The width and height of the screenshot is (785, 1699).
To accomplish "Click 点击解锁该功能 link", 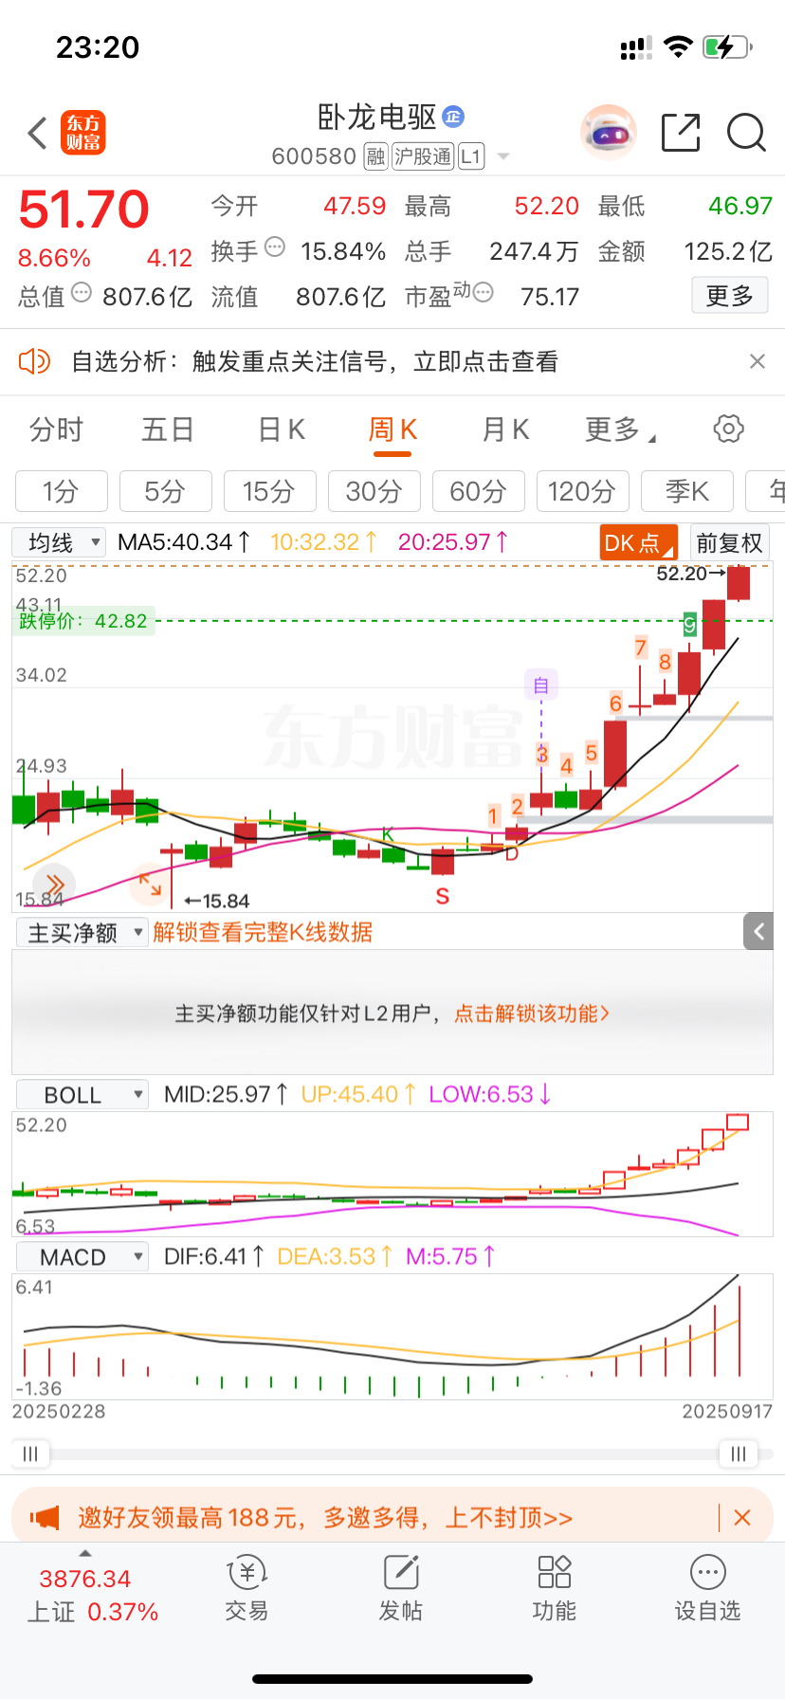I will coord(532,1014).
